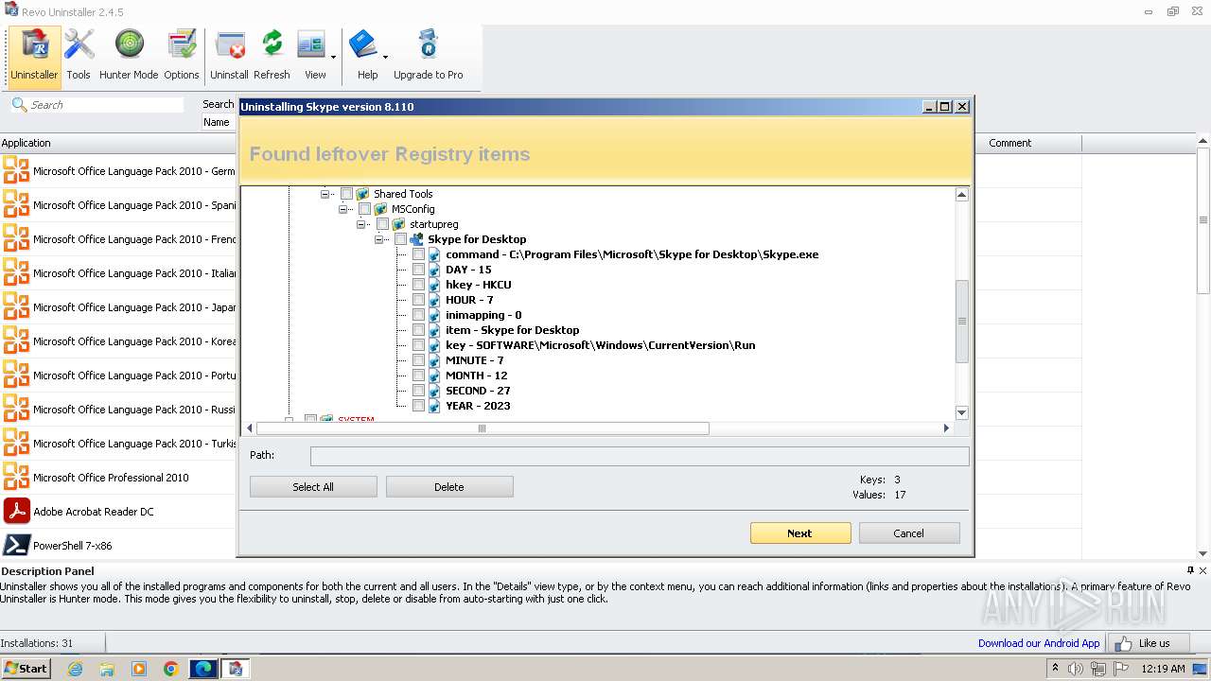Check the MONTH - 12 checkbox
The image size is (1211, 681).
pos(418,375)
